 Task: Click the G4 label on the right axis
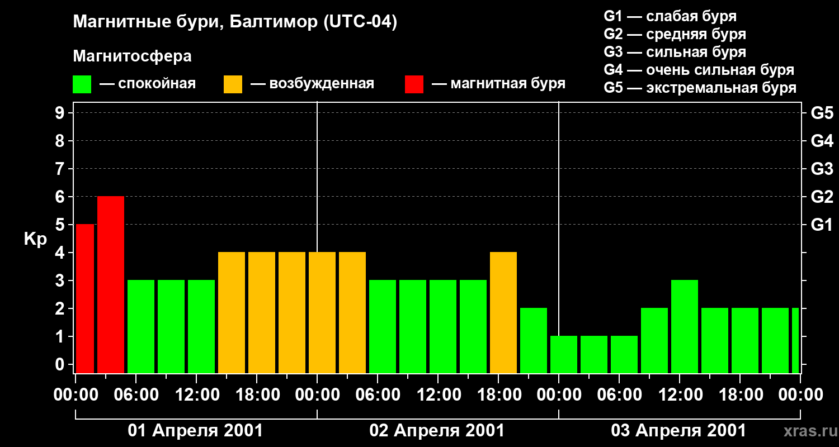tap(822, 141)
